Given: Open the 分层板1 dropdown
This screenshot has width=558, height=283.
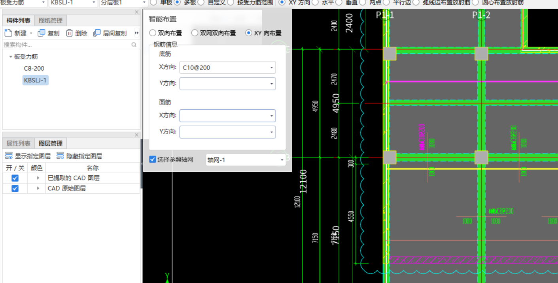Looking at the screenshot, I should (143, 2).
